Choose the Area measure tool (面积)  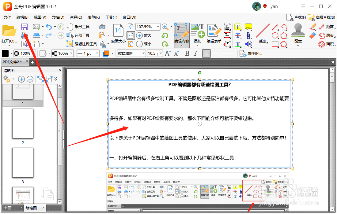click(x=327, y=44)
